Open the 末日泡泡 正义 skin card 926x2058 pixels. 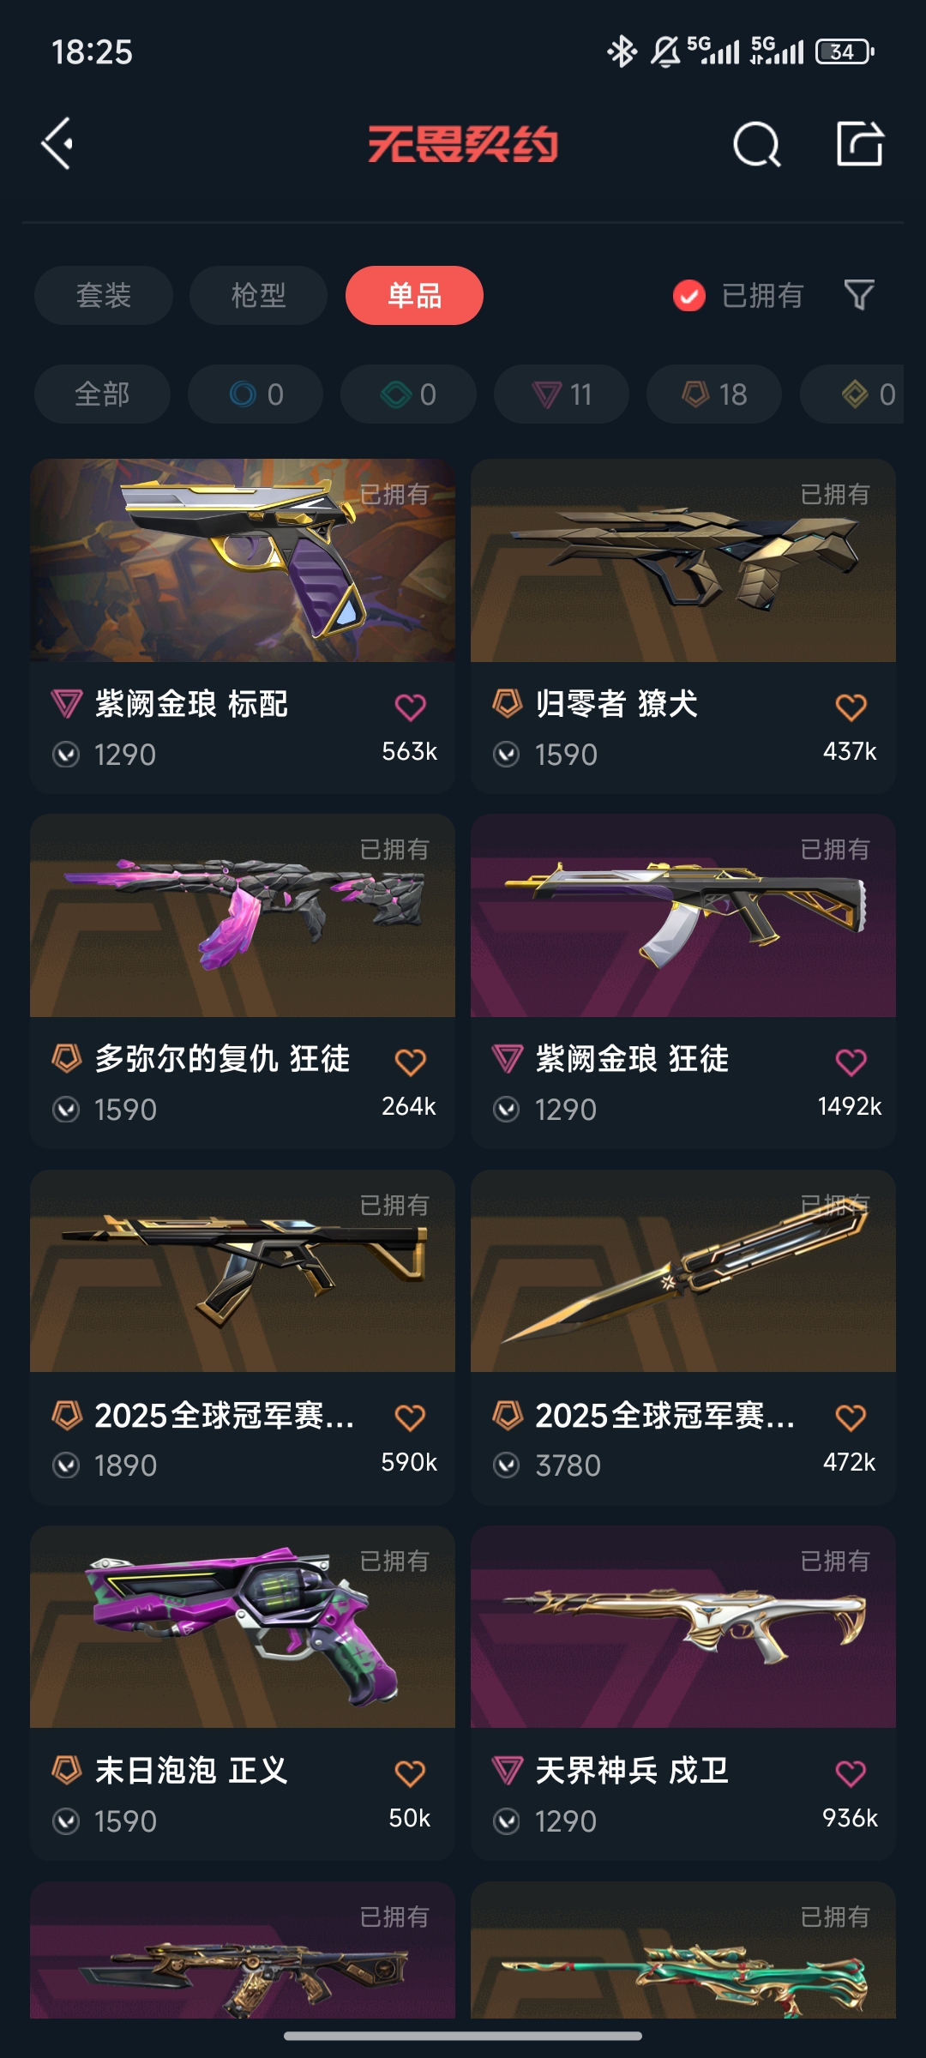tap(243, 1692)
